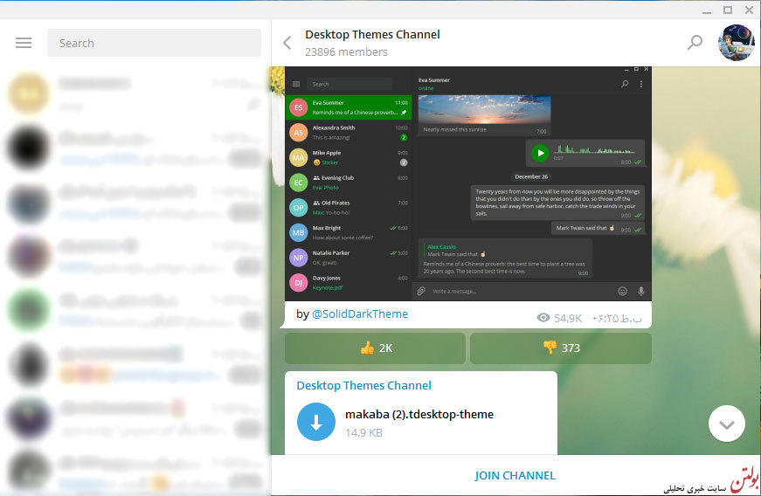Vote thumbs up 2K
The height and width of the screenshot is (496, 761).
pos(375,348)
